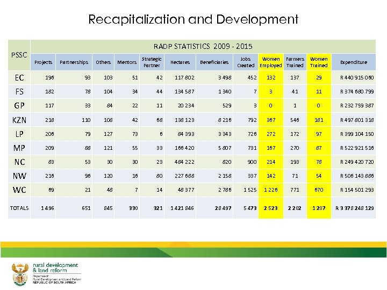The width and height of the screenshot is (387, 290).
Task: Click the South African coat of arms logo
Action: (20, 274)
